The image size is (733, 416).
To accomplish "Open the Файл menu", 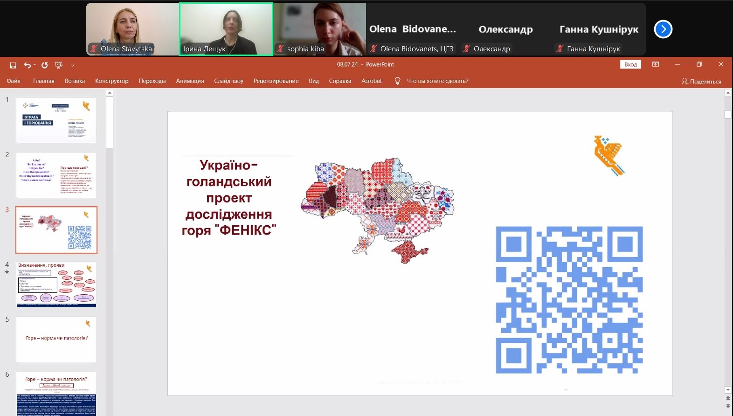I will click(x=14, y=81).
